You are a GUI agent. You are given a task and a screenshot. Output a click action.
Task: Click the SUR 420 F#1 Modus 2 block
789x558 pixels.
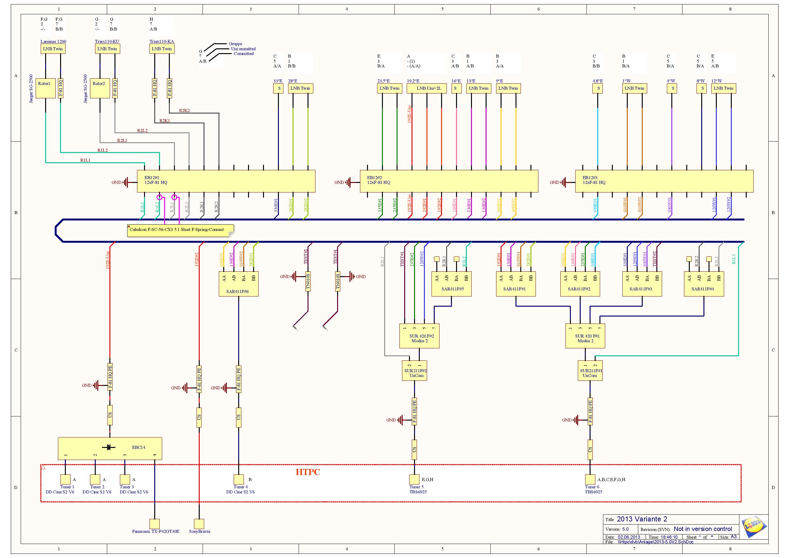[x=585, y=336]
